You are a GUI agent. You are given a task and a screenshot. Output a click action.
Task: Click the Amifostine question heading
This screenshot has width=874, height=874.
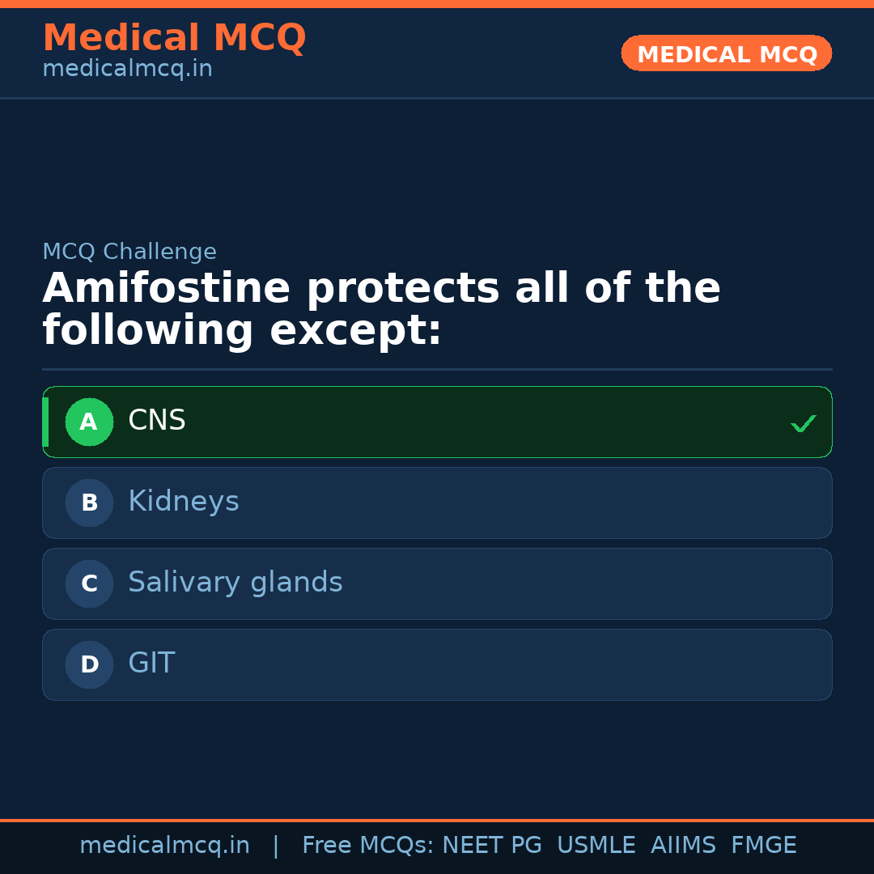[381, 310]
